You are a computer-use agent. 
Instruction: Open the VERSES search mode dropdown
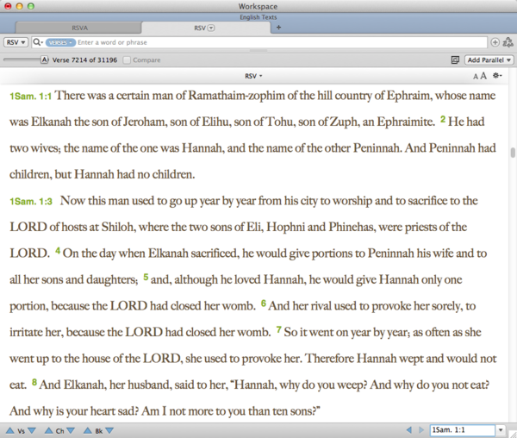point(60,42)
